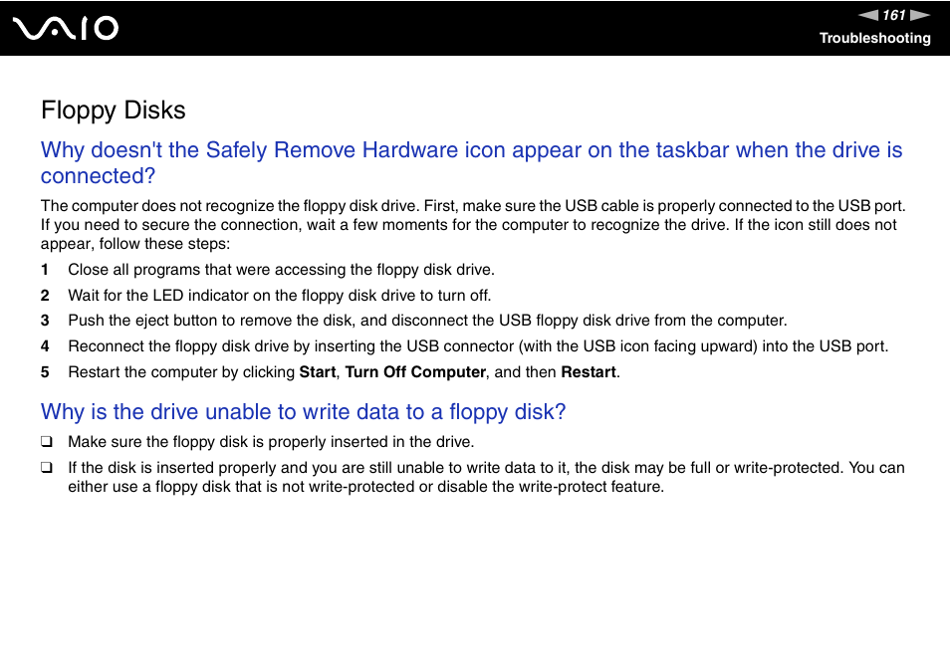Open the Troubleshooting section label in header
The height and width of the screenshot is (671, 950).
[x=875, y=38]
